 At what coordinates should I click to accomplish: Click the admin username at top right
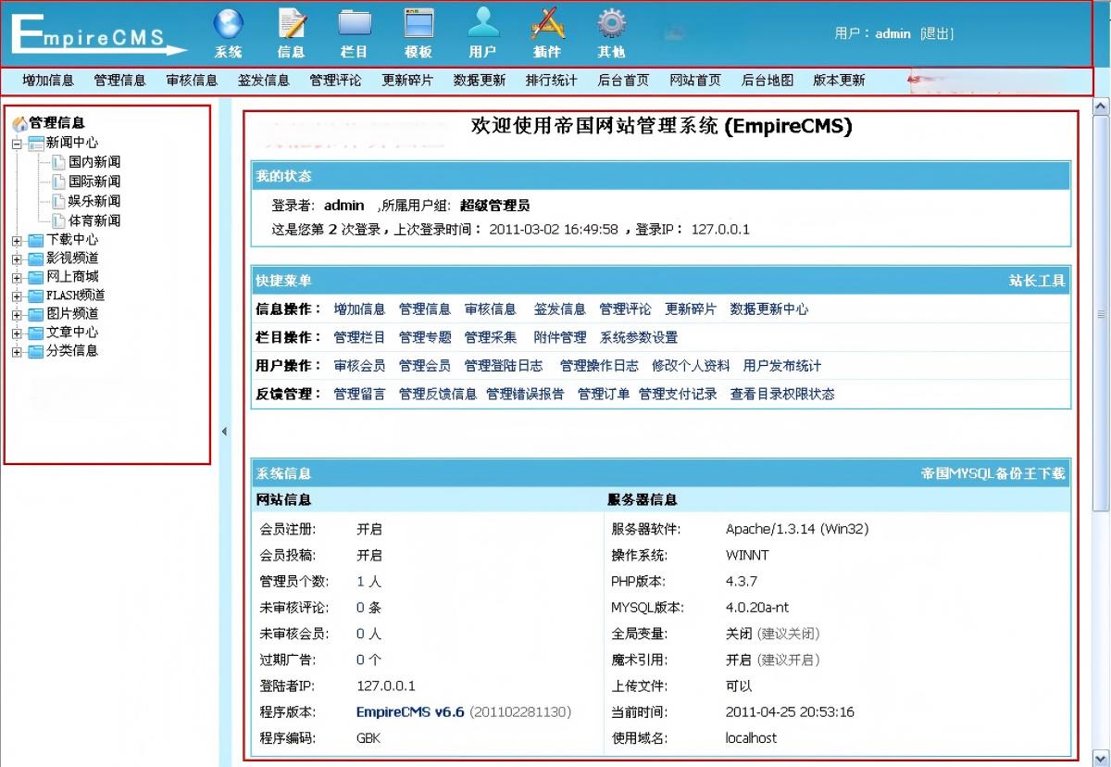pos(893,33)
